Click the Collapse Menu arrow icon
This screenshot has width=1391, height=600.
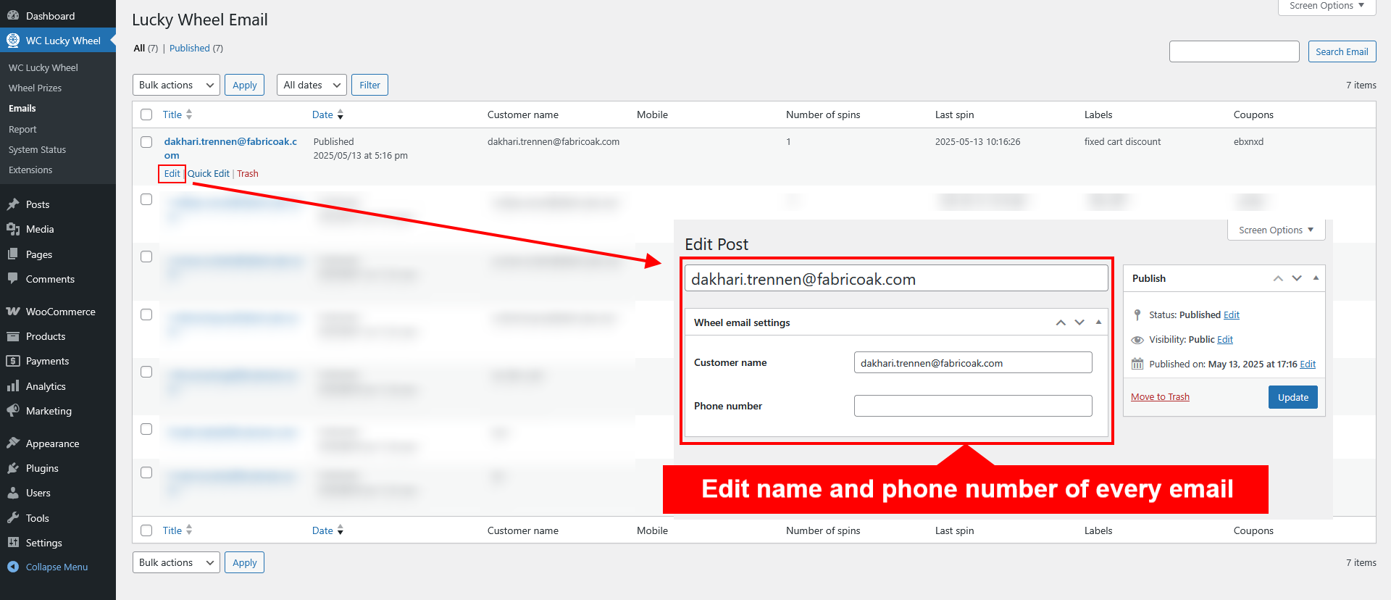[x=13, y=567]
